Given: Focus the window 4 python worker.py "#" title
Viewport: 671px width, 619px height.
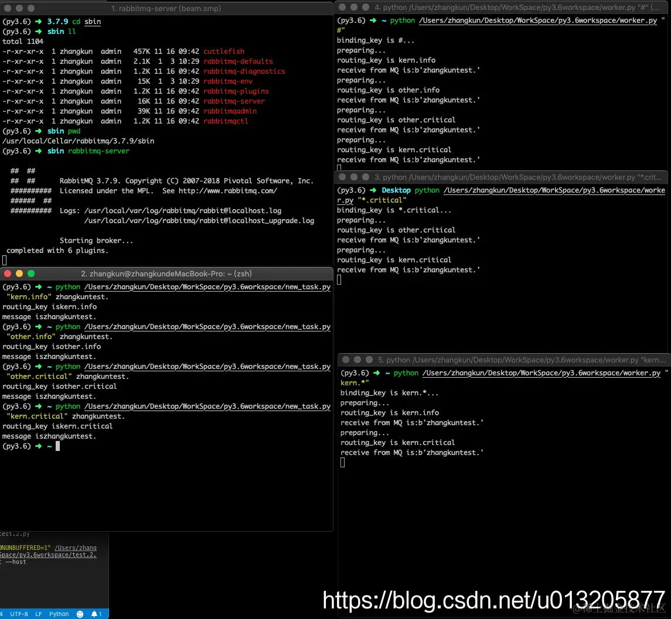Looking at the screenshot, I should click(x=517, y=7).
